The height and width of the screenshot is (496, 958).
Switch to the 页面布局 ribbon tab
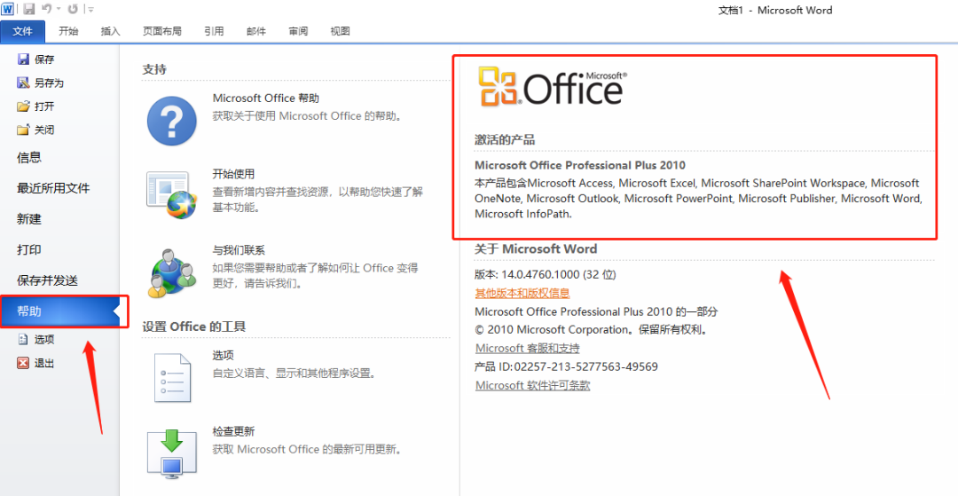[x=161, y=31]
